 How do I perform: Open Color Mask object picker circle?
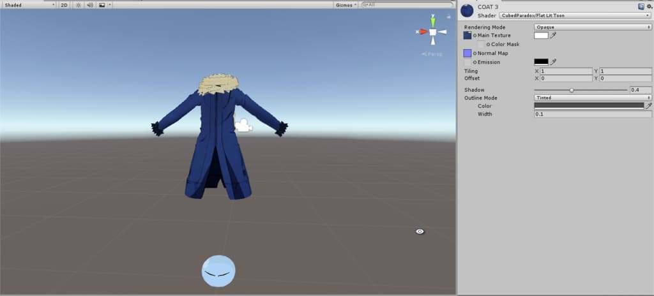click(488, 44)
